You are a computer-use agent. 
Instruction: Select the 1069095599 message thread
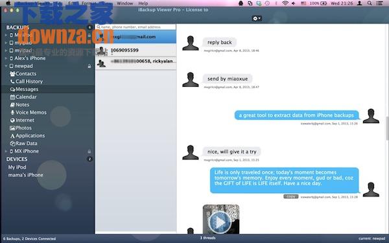tap(136, 51)
